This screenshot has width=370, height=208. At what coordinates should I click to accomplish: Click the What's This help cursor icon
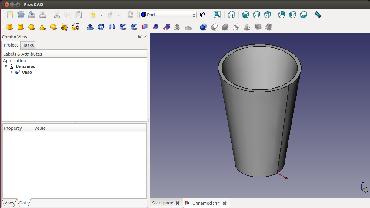202,15
